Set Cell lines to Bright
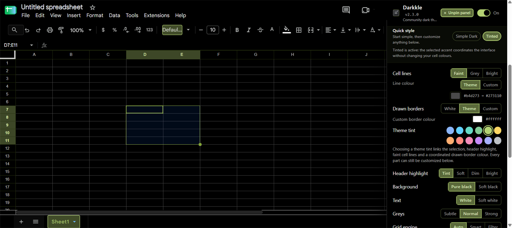Screen dimensions: 512x228 point(492,73)
